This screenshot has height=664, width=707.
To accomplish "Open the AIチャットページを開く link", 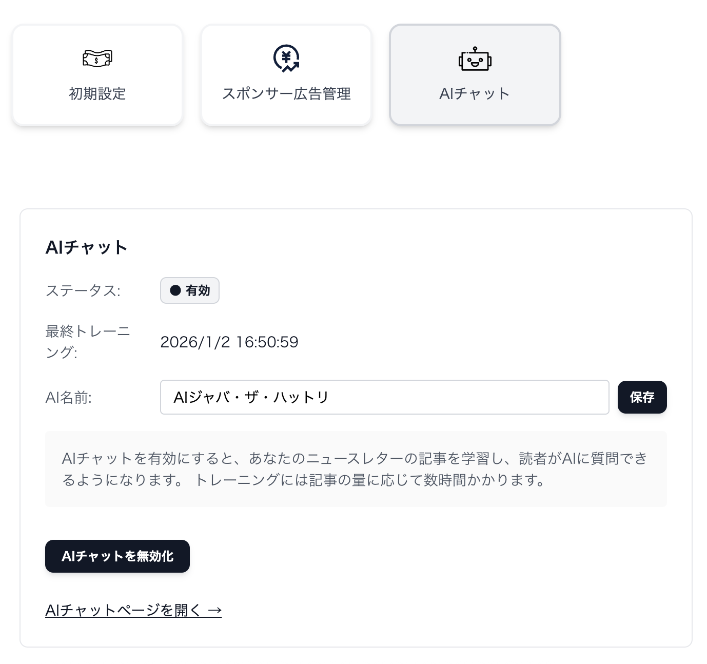I will point(123,610).
